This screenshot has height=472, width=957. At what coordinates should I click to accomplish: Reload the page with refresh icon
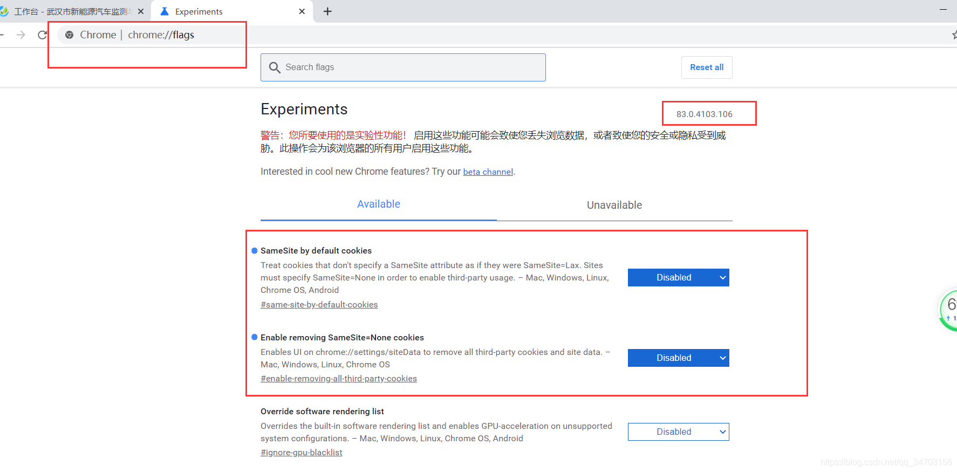point(42,35)
